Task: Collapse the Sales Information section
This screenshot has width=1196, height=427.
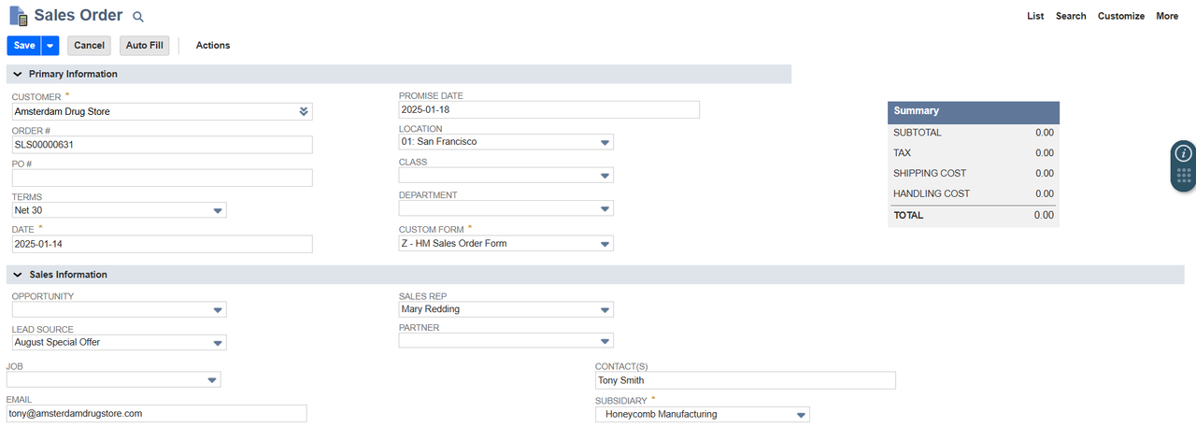Action: point(18,275)
